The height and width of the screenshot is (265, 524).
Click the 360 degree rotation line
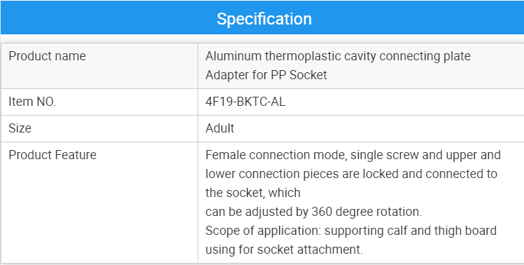pos(314,212)
